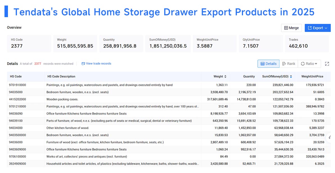The height and width of the screenshot is (173, 335).
Task: Click sum of money value 239,821,446.00
Action: (x=283, y=85)
